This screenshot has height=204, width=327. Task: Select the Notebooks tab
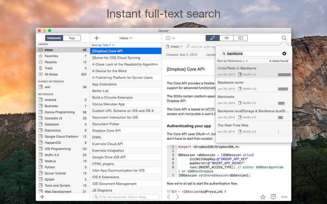point(54,38)
